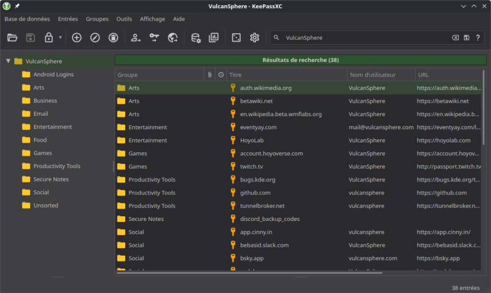Open the Groupes menu
Viewport: 491px width, 293px height.
[97, 19]
